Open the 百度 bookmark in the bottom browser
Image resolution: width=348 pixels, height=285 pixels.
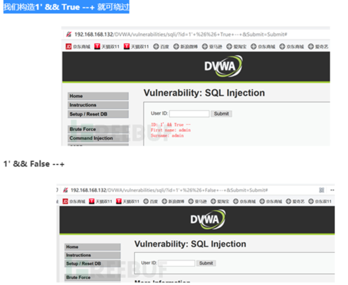(x=151, y=201)
